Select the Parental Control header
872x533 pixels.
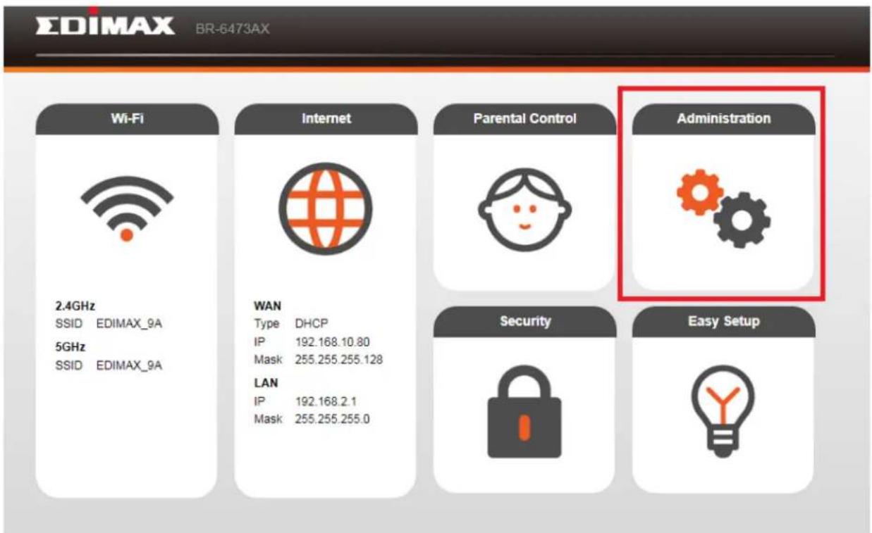coord(524,119)
